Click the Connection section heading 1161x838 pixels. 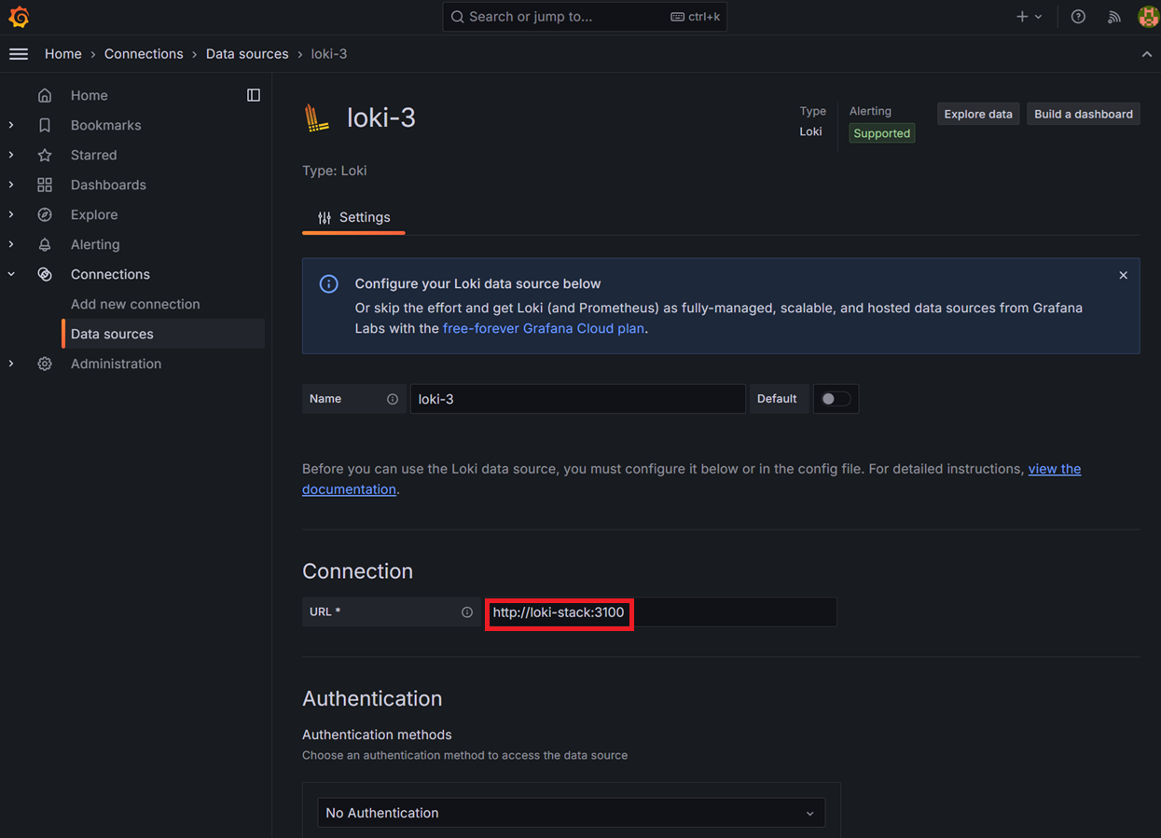pyautogui.click(x=357, y=571)
